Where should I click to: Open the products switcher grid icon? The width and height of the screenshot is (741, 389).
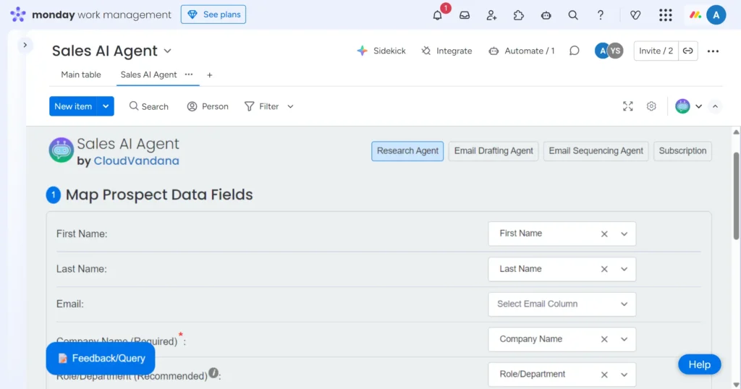tap(665, 15)
